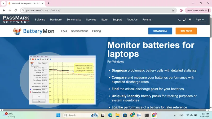Open the Chrome profile avatar icon
Image resolution: width=212 pixels, height=119 pixels.
(181, 10)
